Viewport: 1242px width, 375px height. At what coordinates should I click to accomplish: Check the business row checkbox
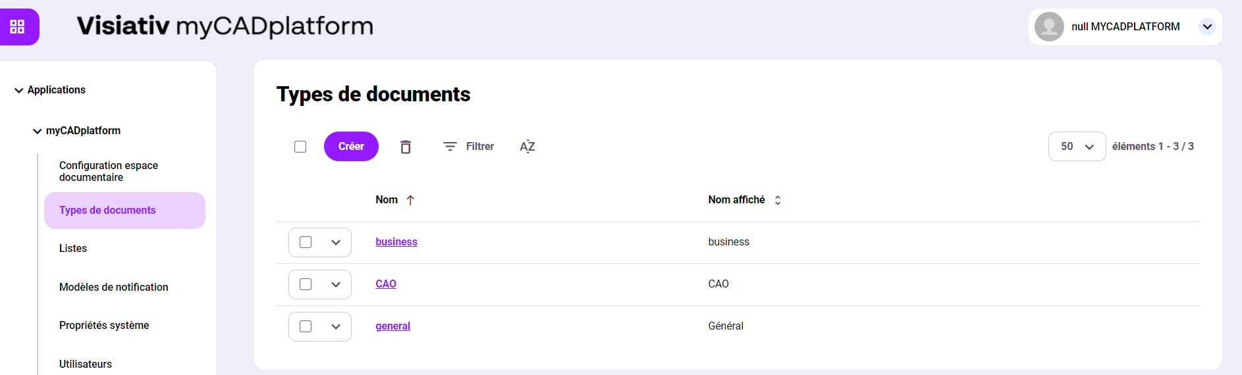tap(306, 242)
